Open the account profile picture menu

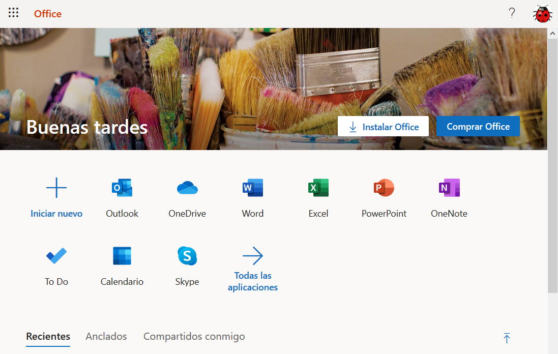pyautogui.click(x=542, y=13)
